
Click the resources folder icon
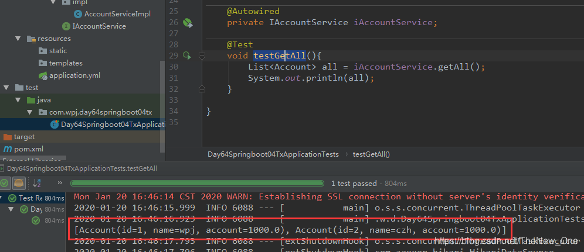click(31, 39)
